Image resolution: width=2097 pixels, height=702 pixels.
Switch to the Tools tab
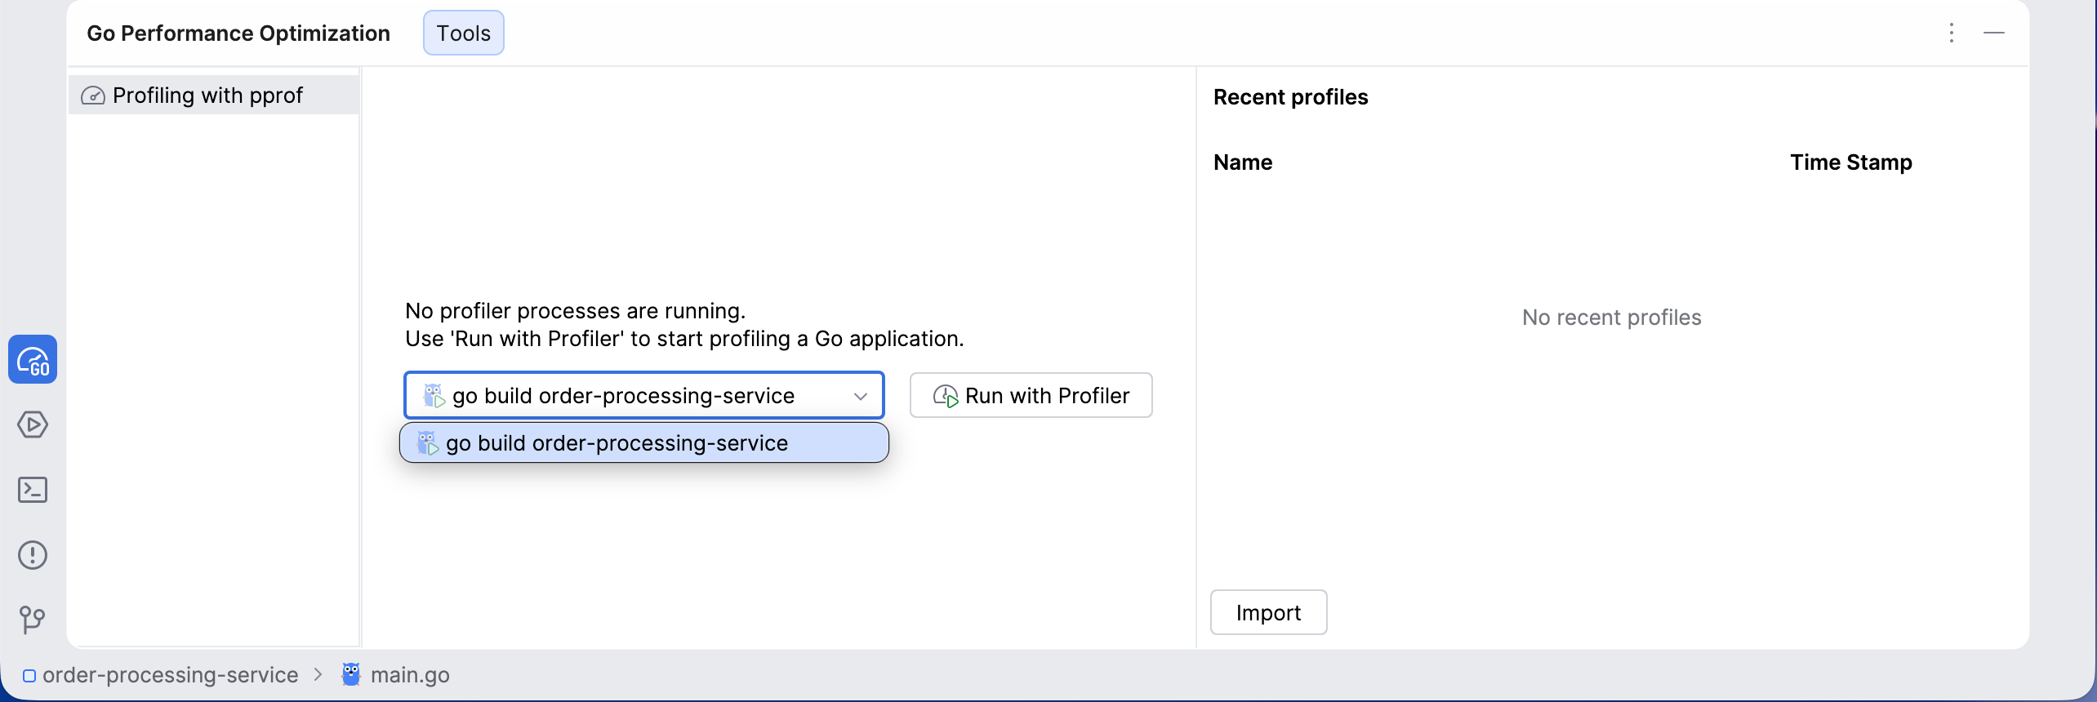tap(463, 33)
